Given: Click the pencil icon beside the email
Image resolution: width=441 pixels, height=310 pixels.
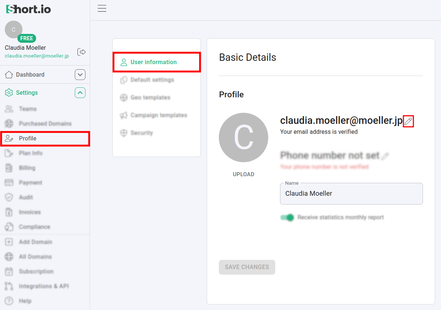Looking at the screenshot, I should (x=408, y=121).
